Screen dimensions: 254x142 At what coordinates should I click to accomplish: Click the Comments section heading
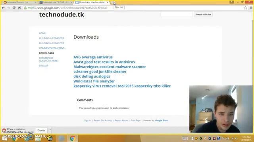coord(85,100)
